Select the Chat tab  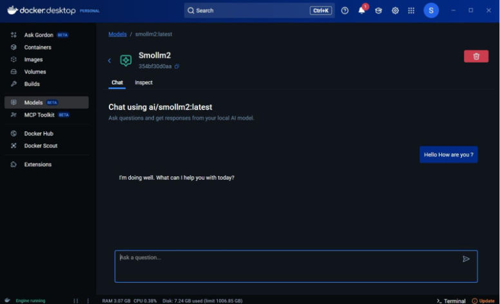point(117,82)
